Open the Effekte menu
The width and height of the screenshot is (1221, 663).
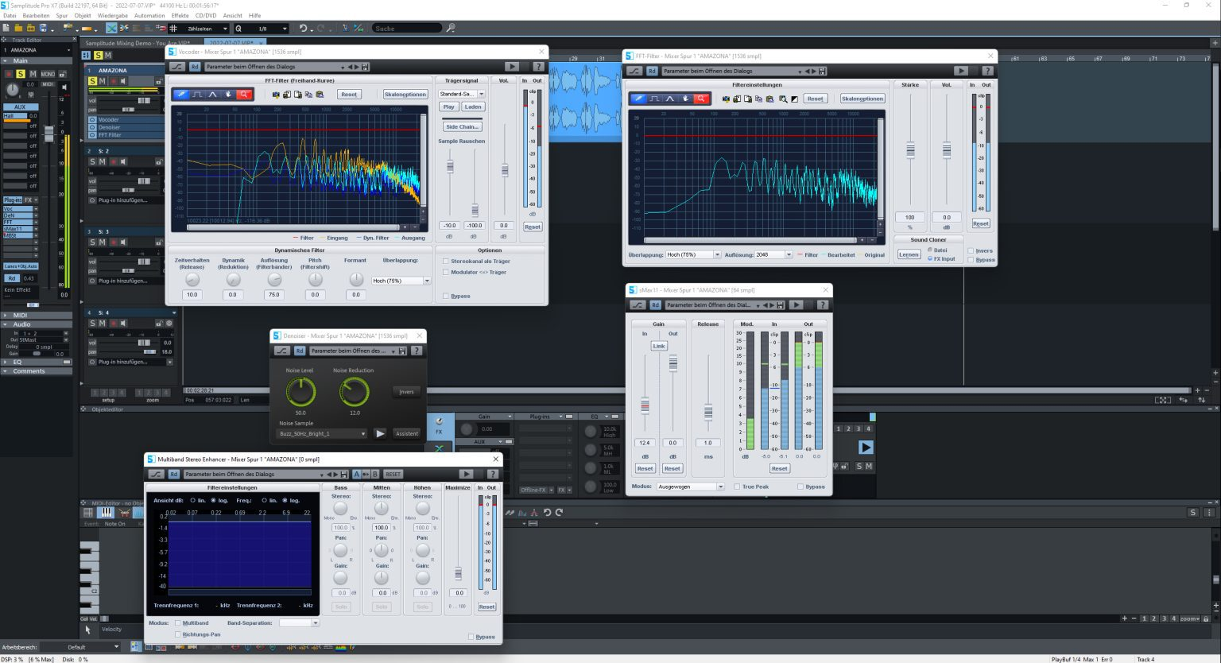[x=180, y=15]
